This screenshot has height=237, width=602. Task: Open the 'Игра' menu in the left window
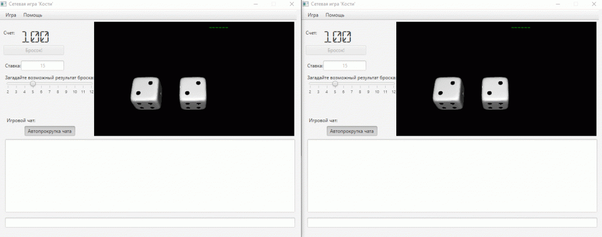click(11, 15)
